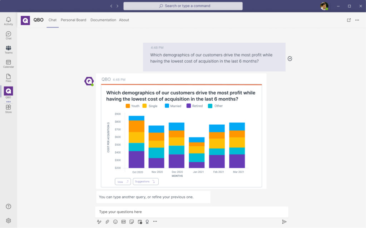Toggle the Youth legend series

coord(133,106)
